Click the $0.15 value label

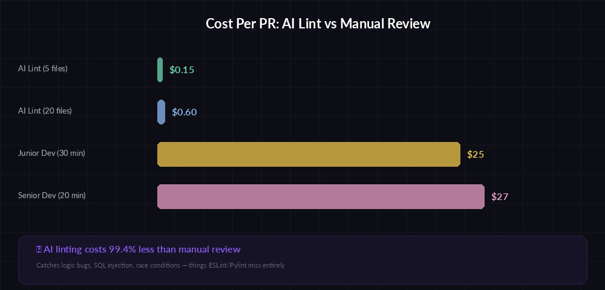(x=181, y=69)
